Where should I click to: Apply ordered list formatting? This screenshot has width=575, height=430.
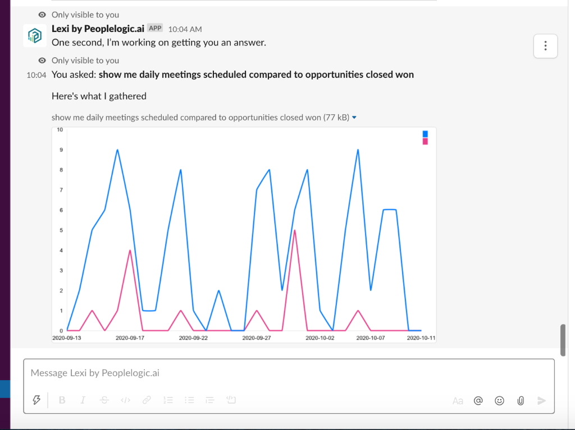pos(168,400)
